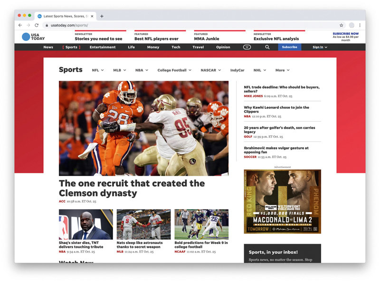
Task: Open the golfer's son legacy story
Action: click(279, 130)
